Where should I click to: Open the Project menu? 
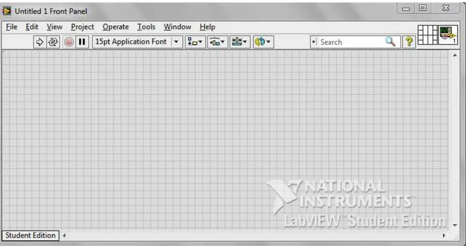click(x=82, y=27)
